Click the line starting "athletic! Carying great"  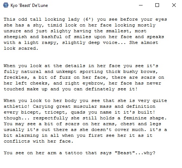click(x=80, y=106)
